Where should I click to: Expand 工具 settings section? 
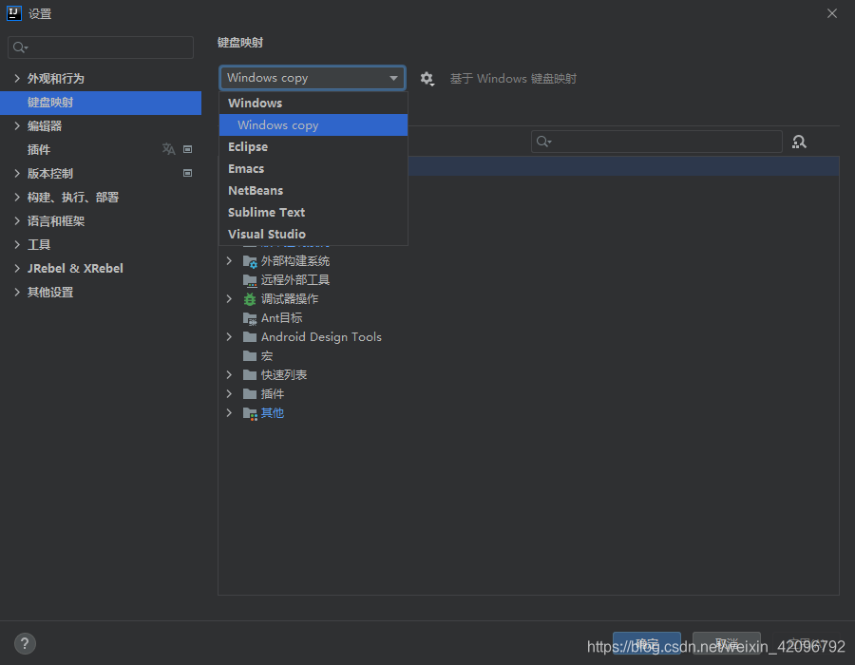[17, 245]
